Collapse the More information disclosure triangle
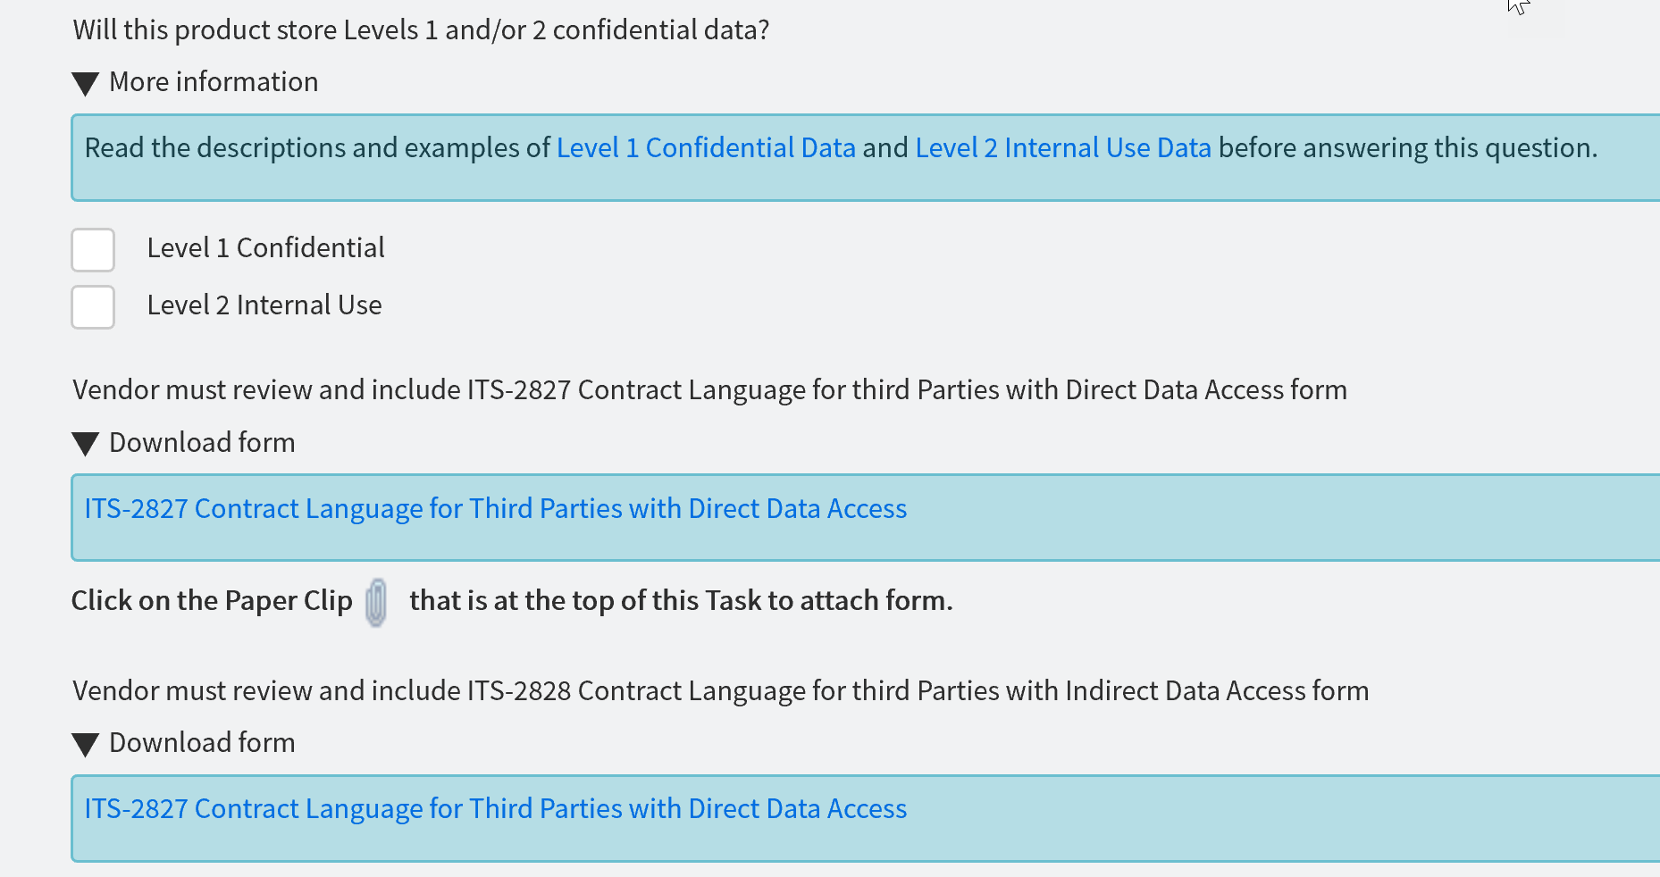The width and height of the screenshot is (1660, 877). click(x=85, y=84)
